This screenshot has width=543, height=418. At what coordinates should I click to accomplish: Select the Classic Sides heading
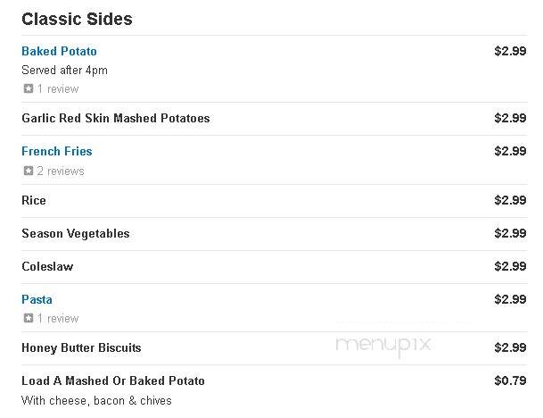[x=77, y=19]
